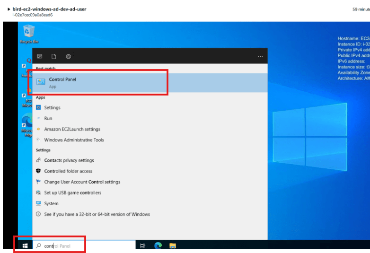The image size is (370, 253).
Task: Click the Windows Start button
Action: tap(25, 246)
